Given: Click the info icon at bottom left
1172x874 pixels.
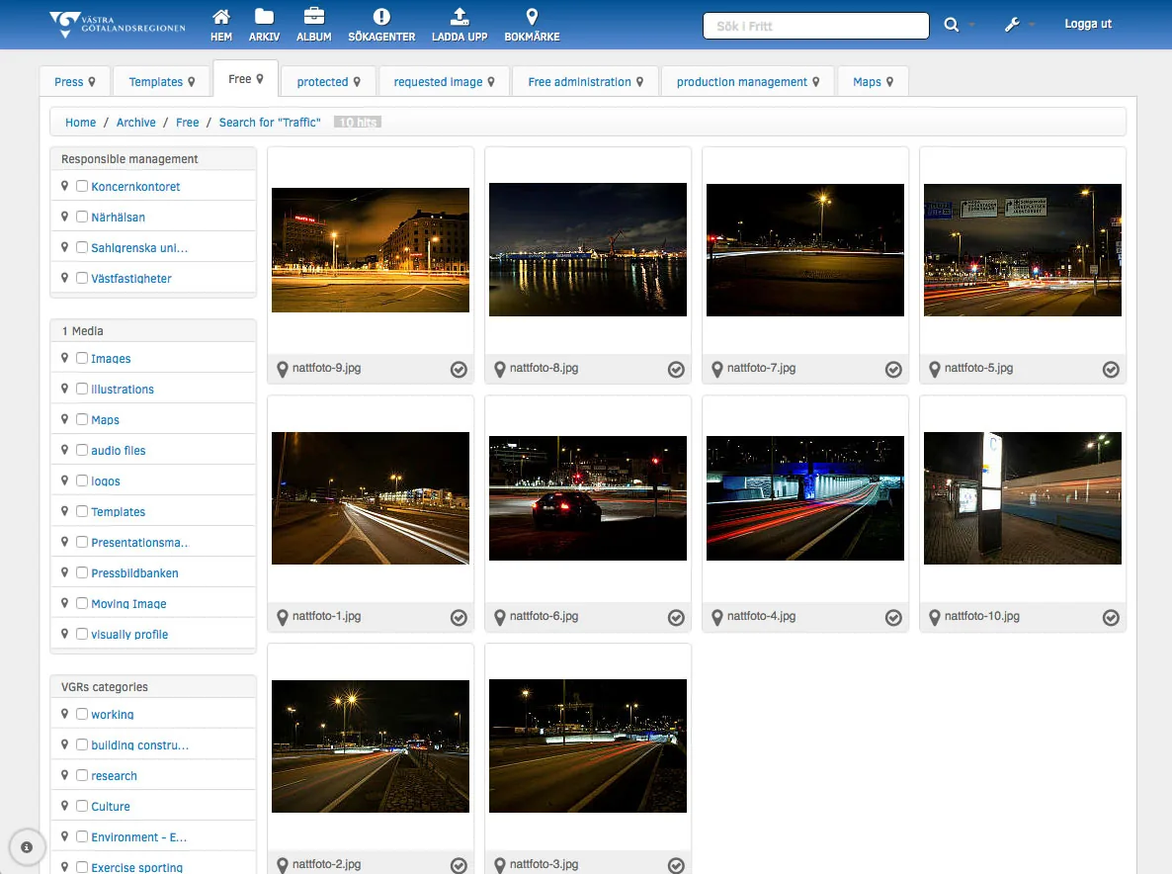Looking at the screenshot, I should (27, 847).
